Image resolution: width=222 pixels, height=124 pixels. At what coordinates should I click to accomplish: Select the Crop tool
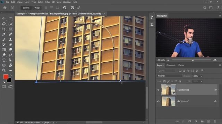pos(4,29)
